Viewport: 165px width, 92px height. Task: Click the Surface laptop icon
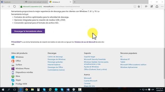coord(13,65)
